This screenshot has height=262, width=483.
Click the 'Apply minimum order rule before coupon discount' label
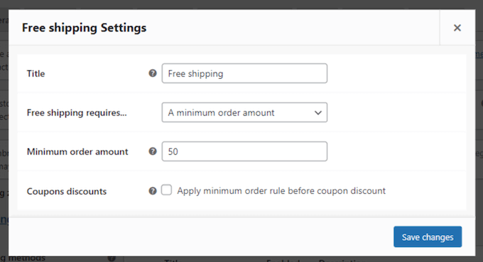coord(281,191)
